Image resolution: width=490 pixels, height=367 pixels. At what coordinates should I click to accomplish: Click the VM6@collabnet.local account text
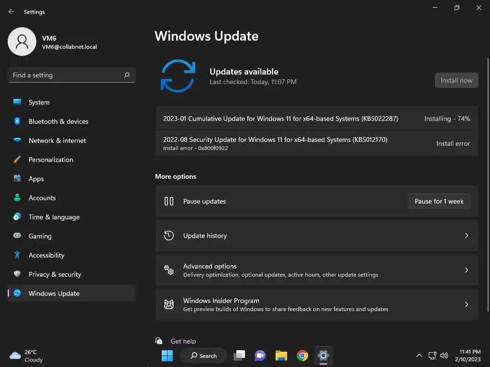point(69,47)
